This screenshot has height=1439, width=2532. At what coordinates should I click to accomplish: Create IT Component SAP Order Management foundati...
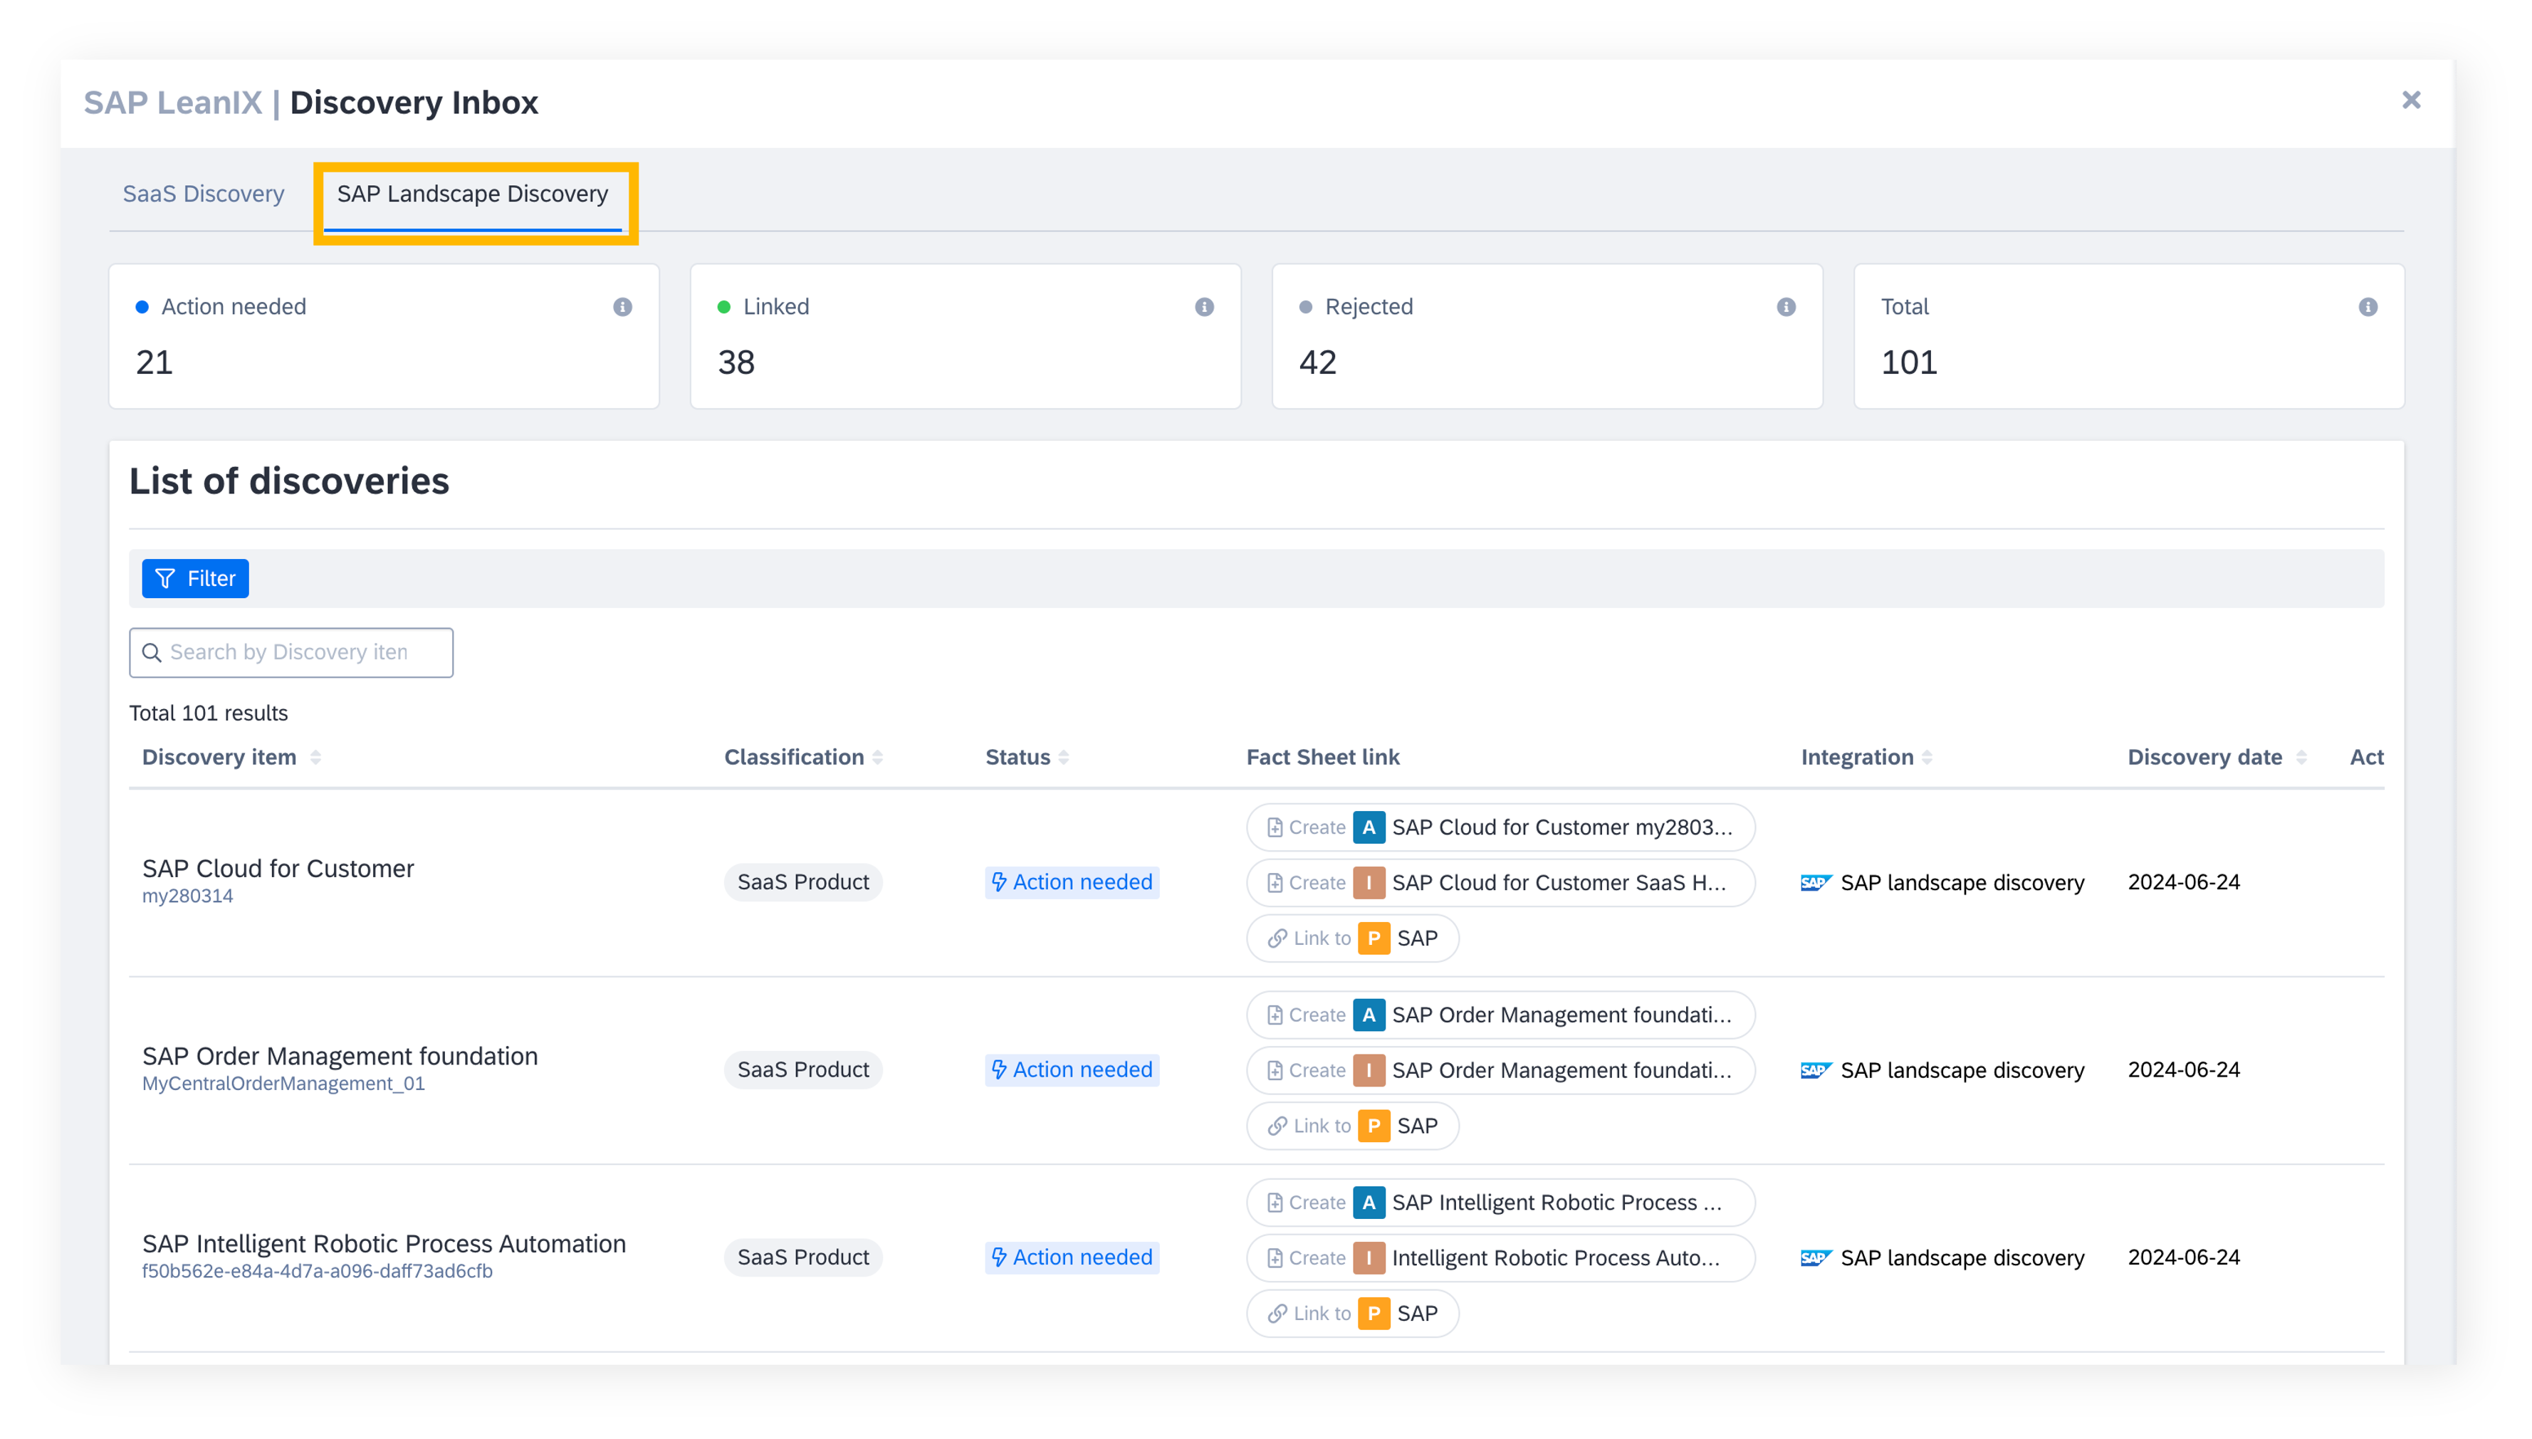pyautogui.click(x=1500, y=1070)
